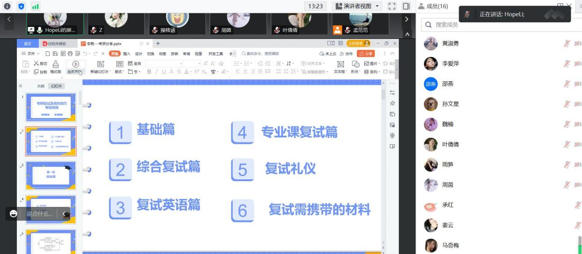Click the blue security shield icon
Screen dimensions: 582x254
coord(21,6)
